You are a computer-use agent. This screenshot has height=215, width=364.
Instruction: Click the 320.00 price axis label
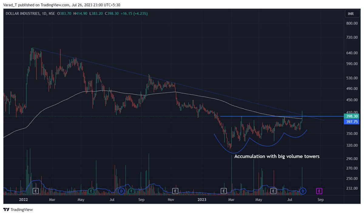coord(352,145)
